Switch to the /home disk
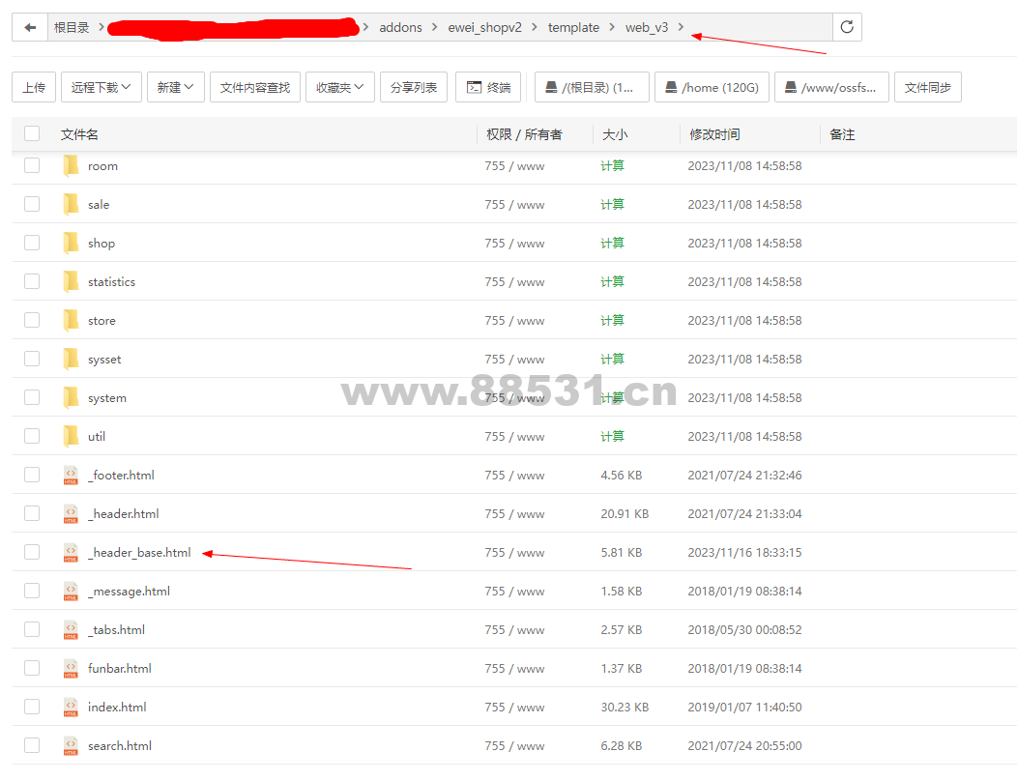The image size is (1017, 781). (x=712, y=87)
